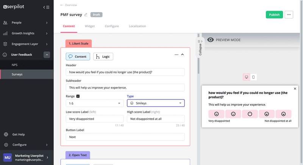This screenshot has height=165, width=303.
Task: Click the PMF survey title
Action: 71,15
